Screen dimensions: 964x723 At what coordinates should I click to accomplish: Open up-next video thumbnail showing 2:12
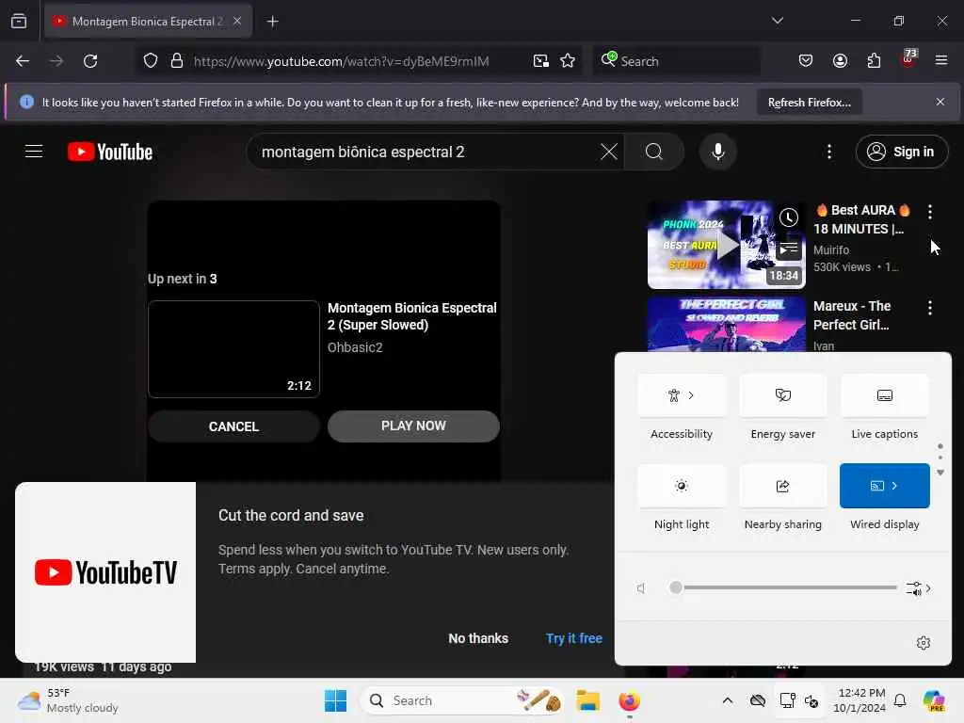tap(233, 348)
